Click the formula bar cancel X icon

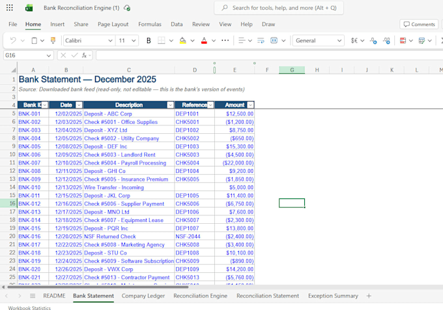point(63,55)
